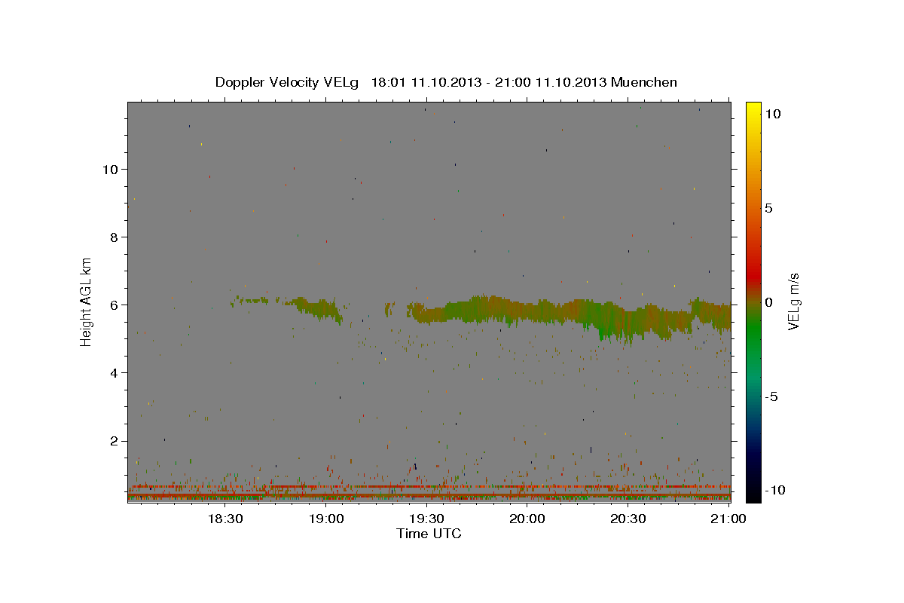Click the y-axis tick label "10"
This screenshot has width=904, height=603.
pos(109,169)
